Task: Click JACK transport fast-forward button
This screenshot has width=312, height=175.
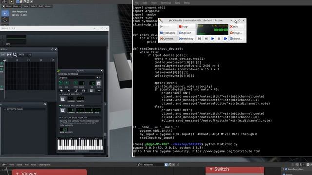Action: [x=225, y=39]
